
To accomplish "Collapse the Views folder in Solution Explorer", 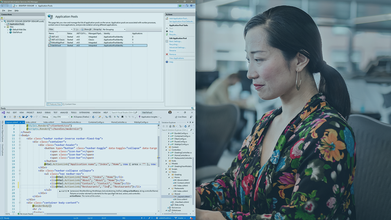I will 166,172.
